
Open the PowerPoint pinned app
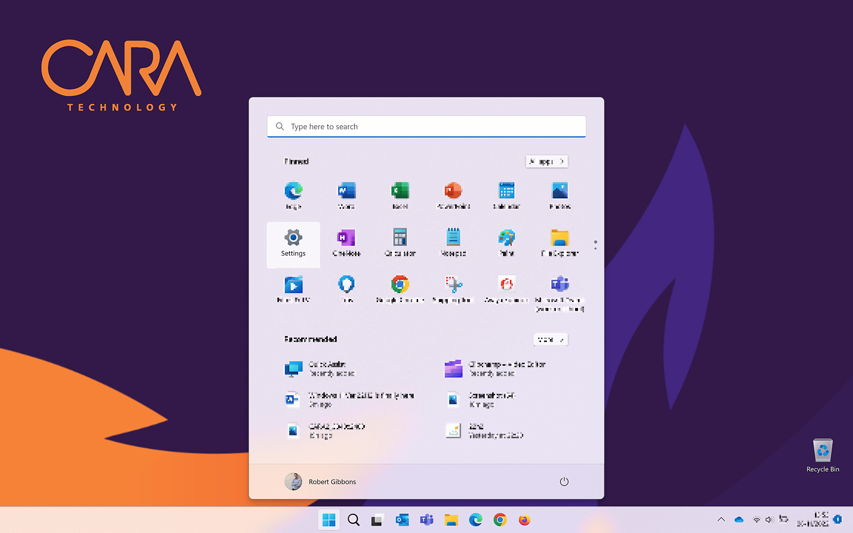[453, 195]
